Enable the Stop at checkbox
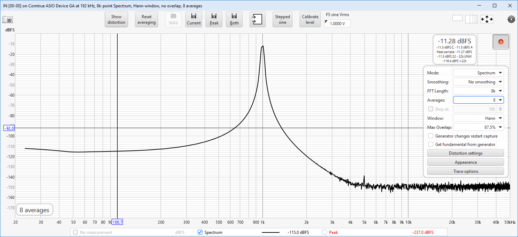This screenshot has width=518, height=237. pos(431,109)
